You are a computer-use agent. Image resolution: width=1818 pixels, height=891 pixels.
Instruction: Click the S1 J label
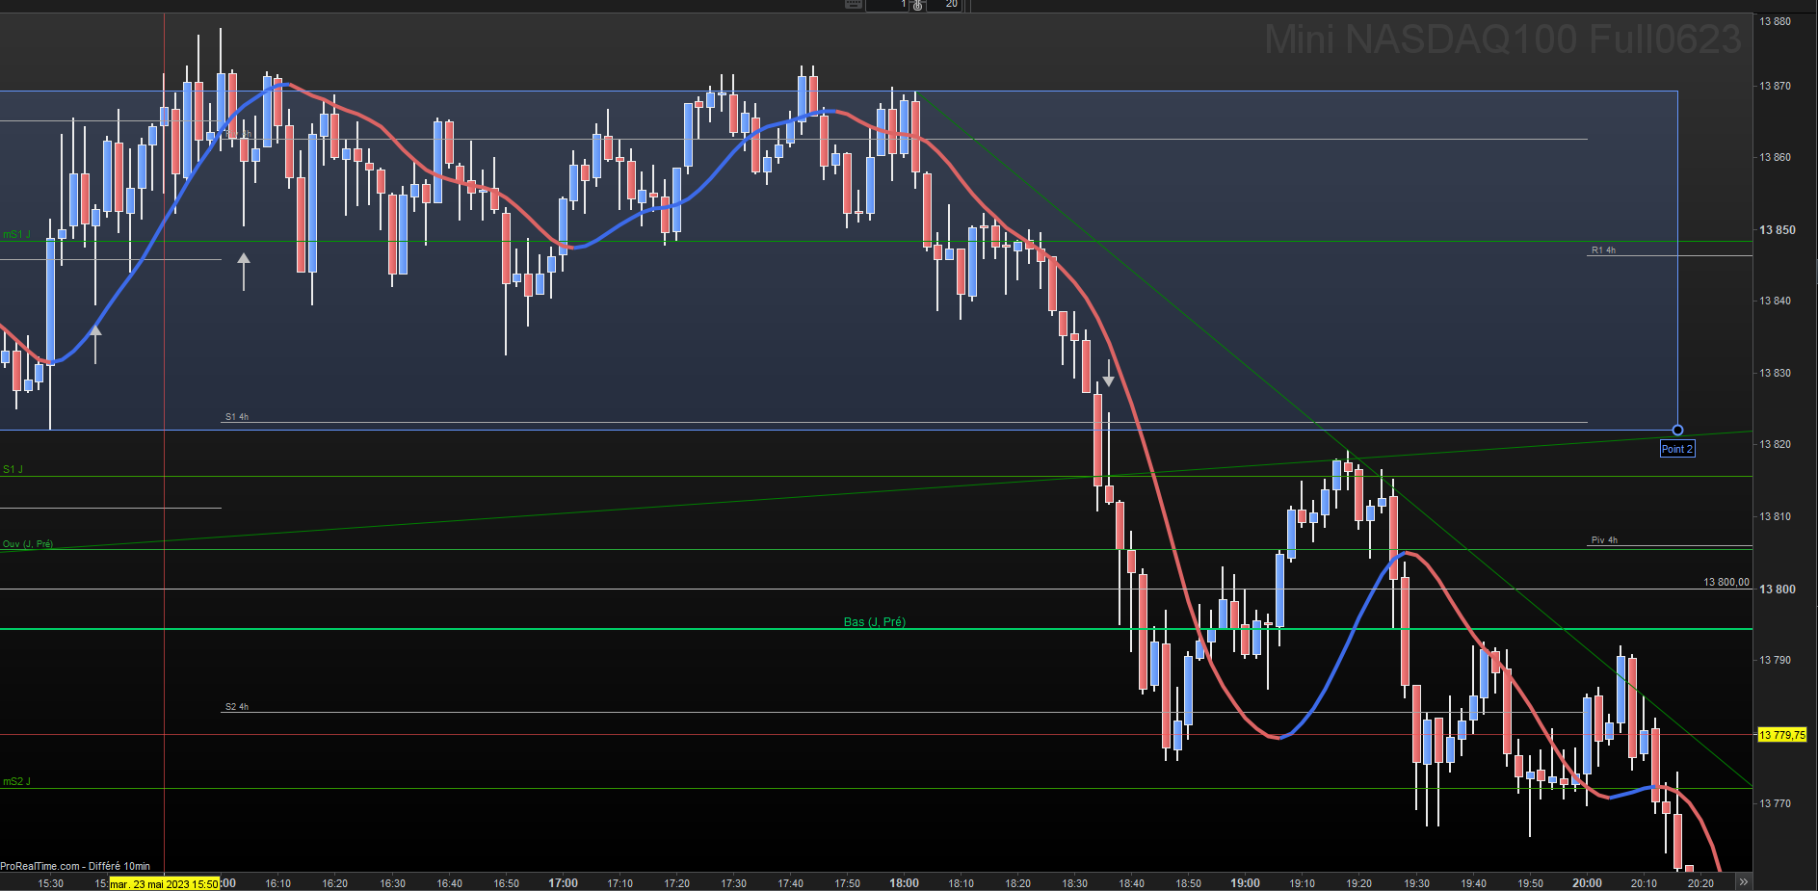tap(13, 470)
